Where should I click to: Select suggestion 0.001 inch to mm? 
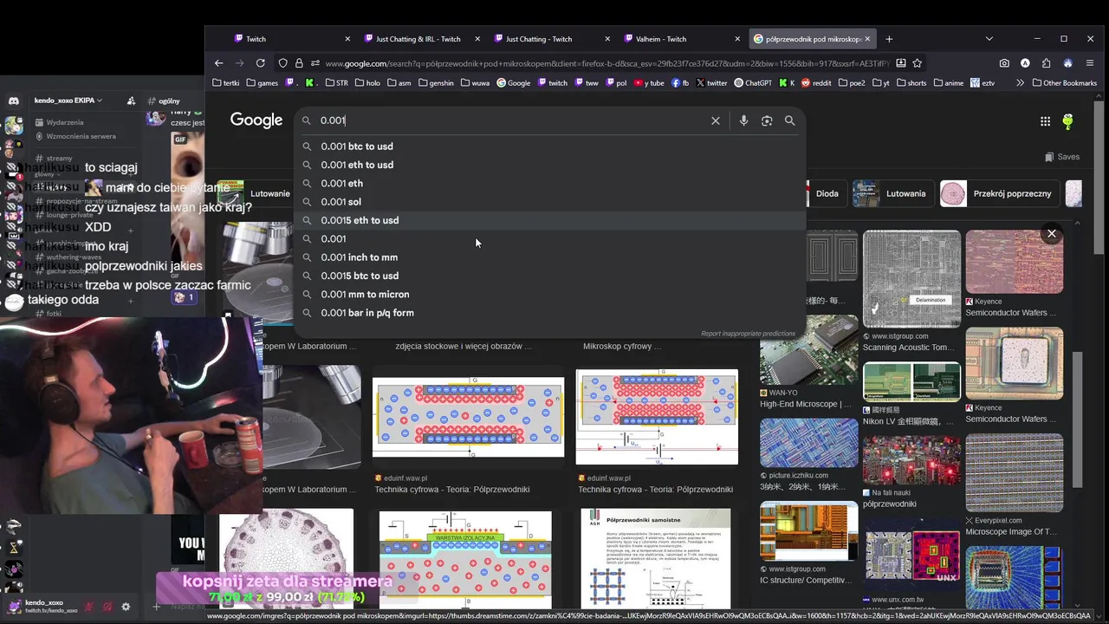pos(549,257)
